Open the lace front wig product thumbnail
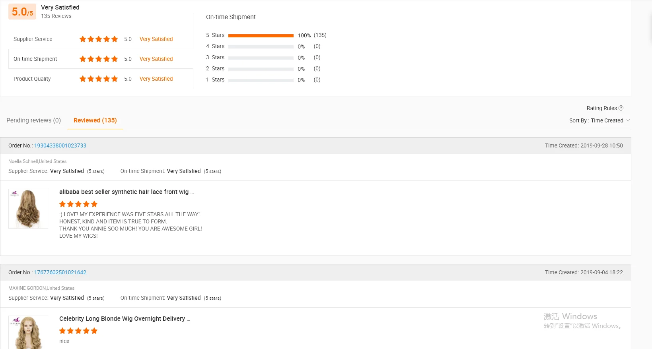This screenshot has height=349, width=652. point(28,209)
